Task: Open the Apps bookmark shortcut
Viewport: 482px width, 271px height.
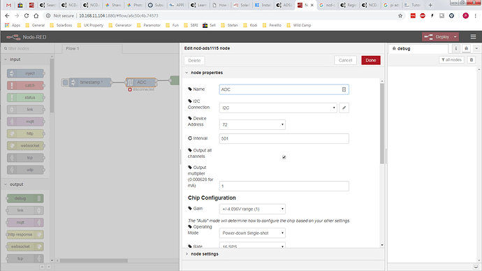Action: coord(13,25)
